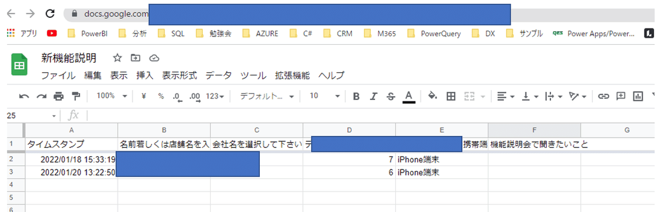Open the text color picker

[x=409, y=97]
